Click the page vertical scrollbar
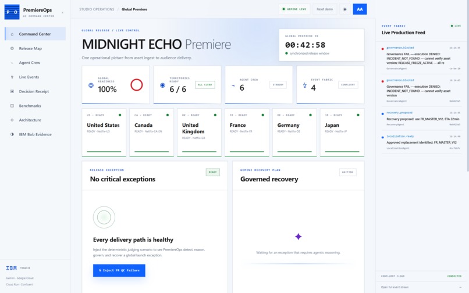Screen dimensions: 469x293 click(x=467, y=86)
